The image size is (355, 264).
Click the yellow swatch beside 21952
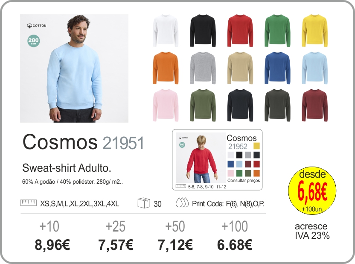(x=256, y=146)
